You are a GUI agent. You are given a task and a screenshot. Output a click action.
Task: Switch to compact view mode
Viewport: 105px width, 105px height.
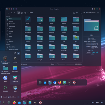click(x=22, y=13)
